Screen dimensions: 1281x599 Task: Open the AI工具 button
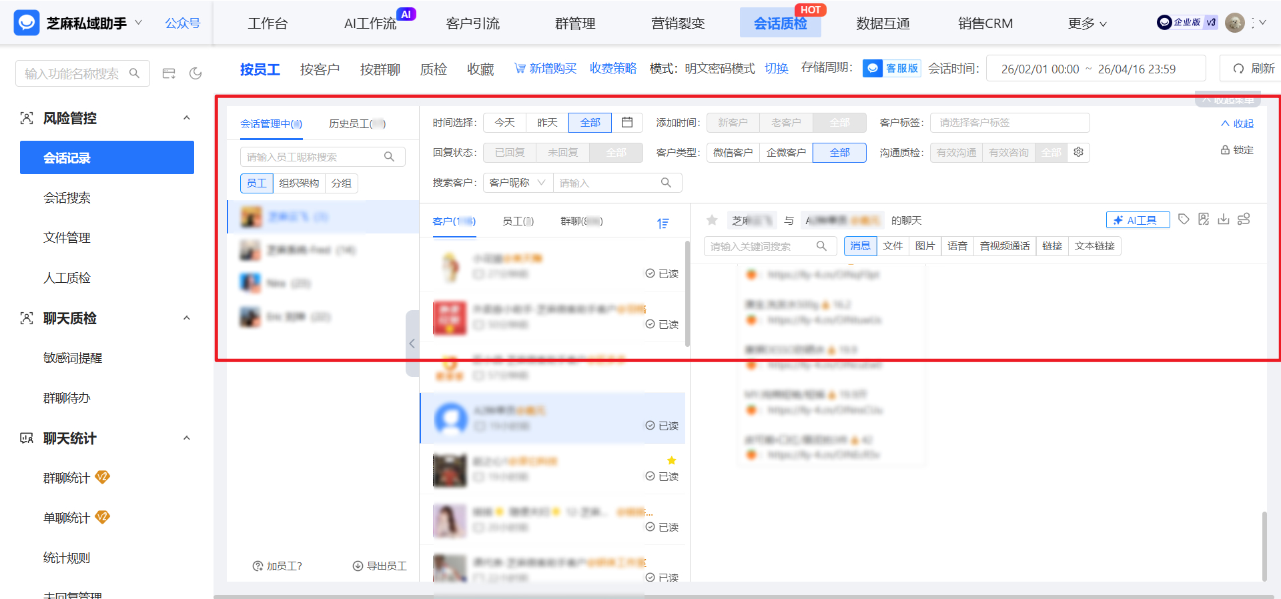click(1138, 220)
